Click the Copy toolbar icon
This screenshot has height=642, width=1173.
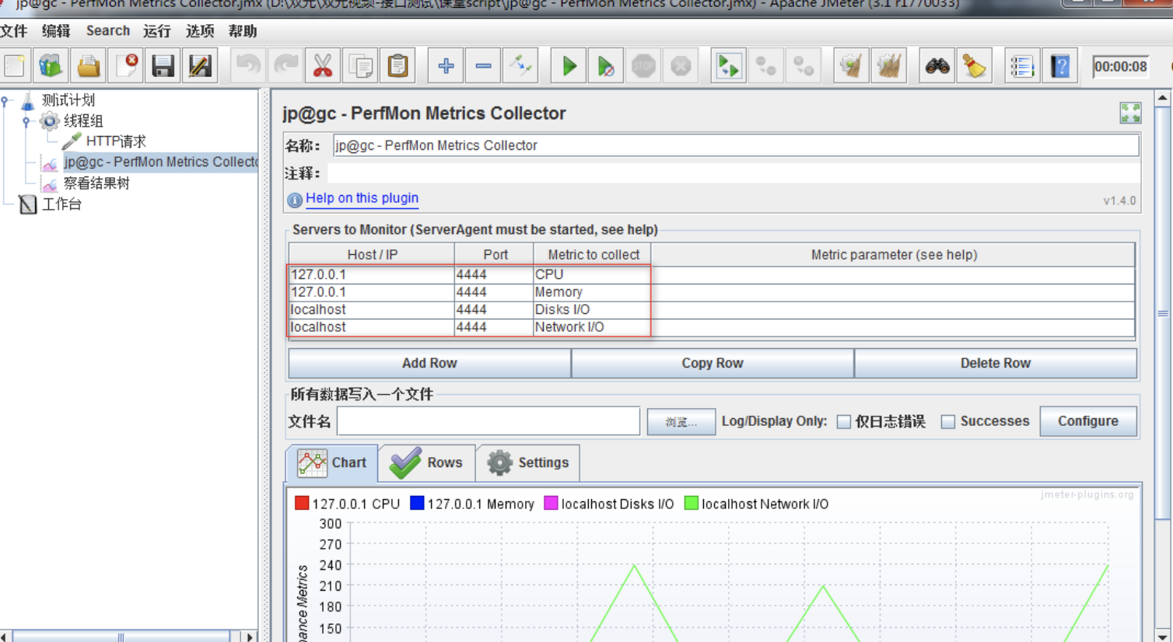[x=360, y=66]
